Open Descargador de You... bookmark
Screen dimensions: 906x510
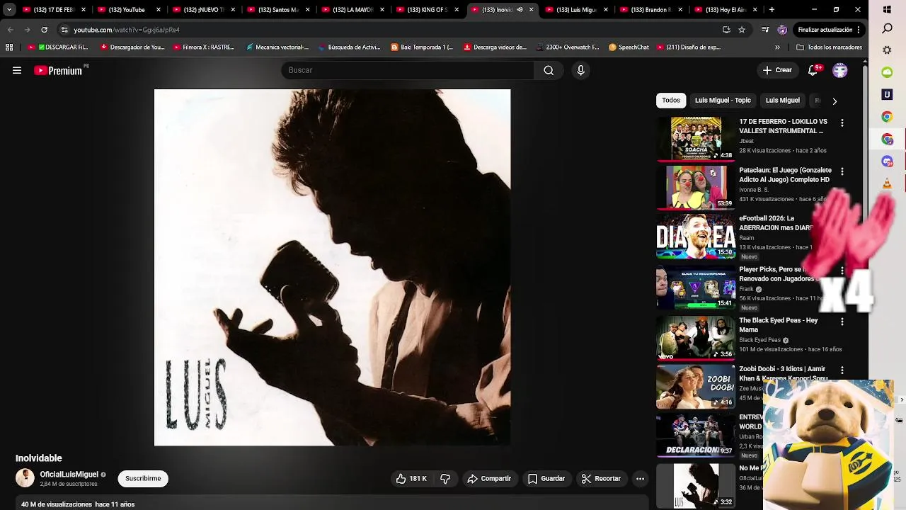pyautogui.click(x=132, y=47)
